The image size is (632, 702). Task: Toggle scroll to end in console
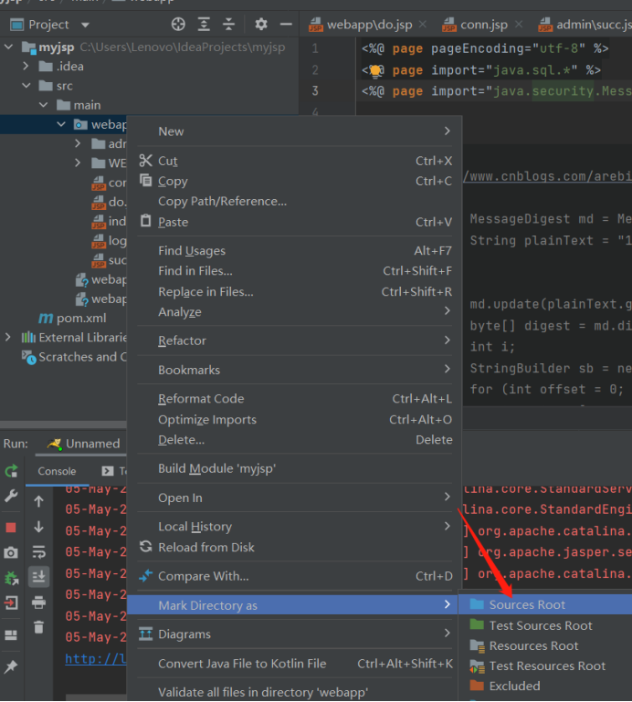38,577
